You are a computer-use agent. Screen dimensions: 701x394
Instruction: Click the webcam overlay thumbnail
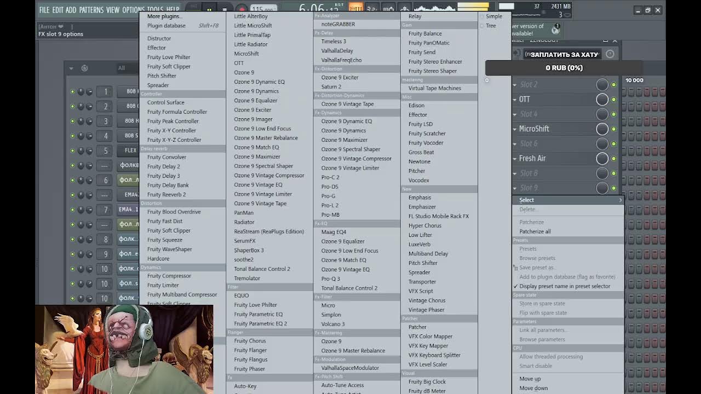(124, 349)
